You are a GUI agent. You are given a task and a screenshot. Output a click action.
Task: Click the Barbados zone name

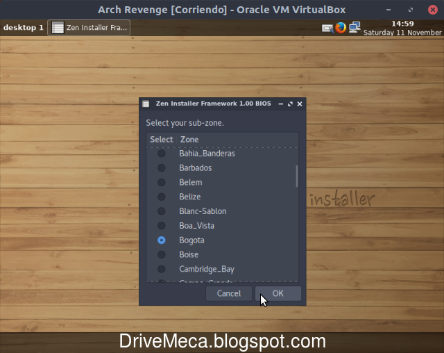(196, 168)
